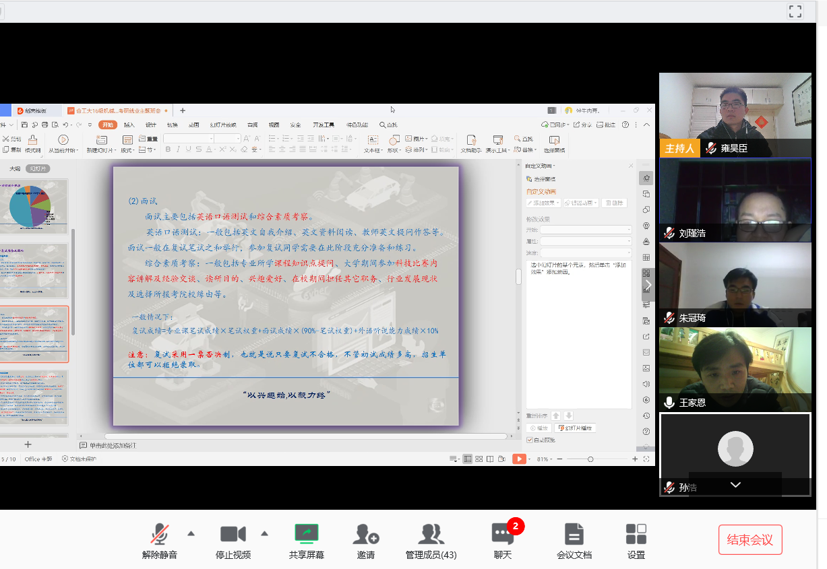Open 管理成员(43) participant list
This screenshot has height=569, width=827.
click(431, 542)
